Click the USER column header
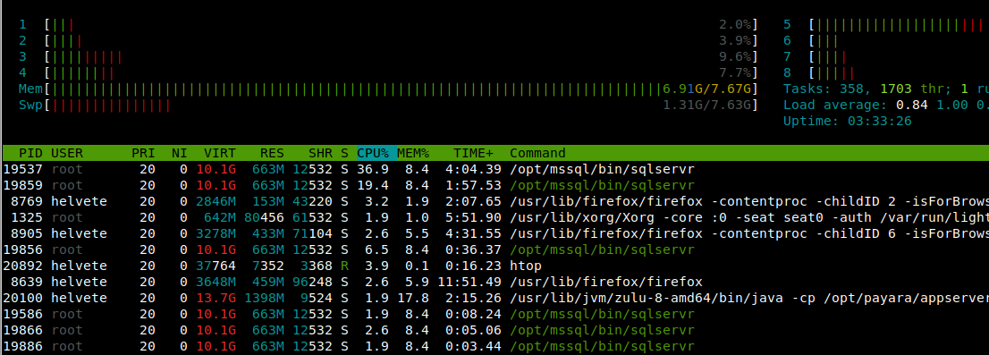This screenshot has width=989, height=355. coord(67,153)
